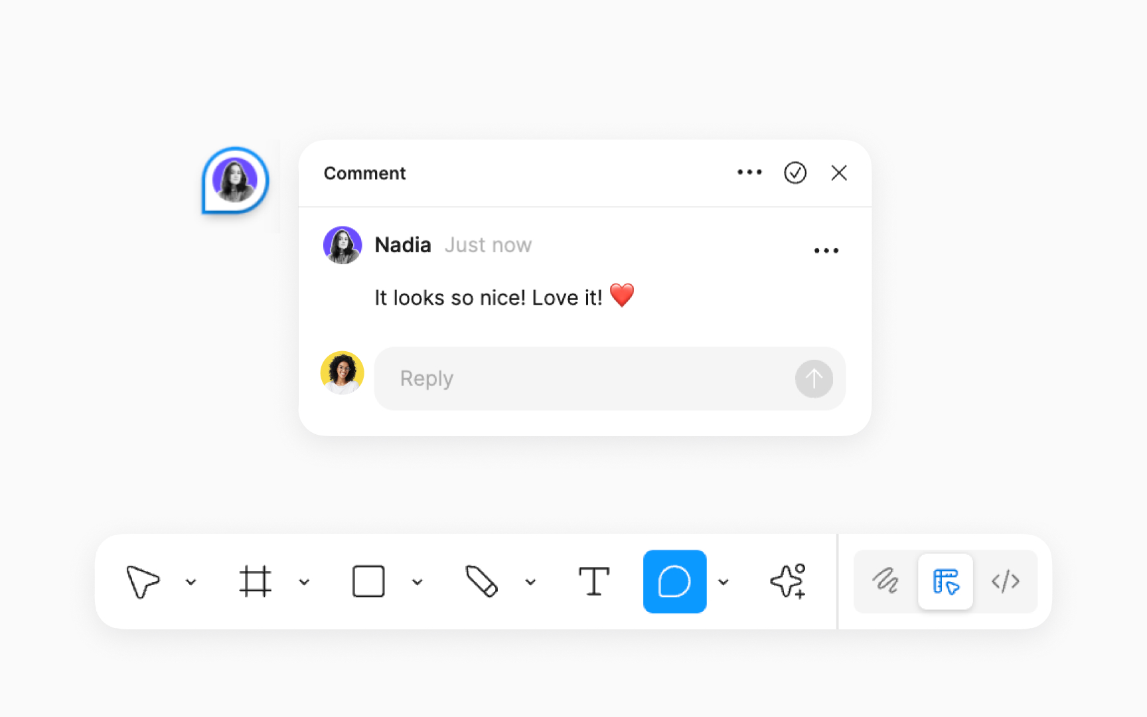Expand the Move tool options
Image resolution: width=1147 pixels, height=717 pixels.
pyautogui.click(x=192, y=582)
